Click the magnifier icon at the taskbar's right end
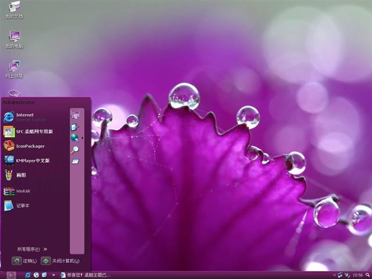 [x=369, y=275]
